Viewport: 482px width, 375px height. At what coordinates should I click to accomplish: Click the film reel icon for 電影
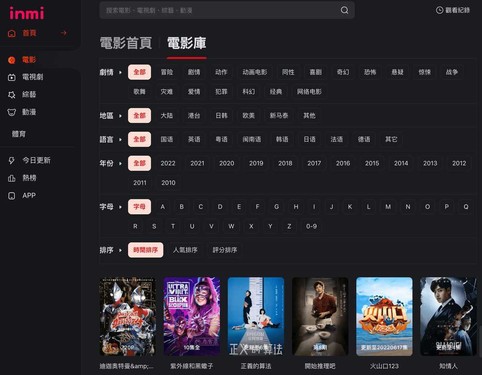(12, 60)
